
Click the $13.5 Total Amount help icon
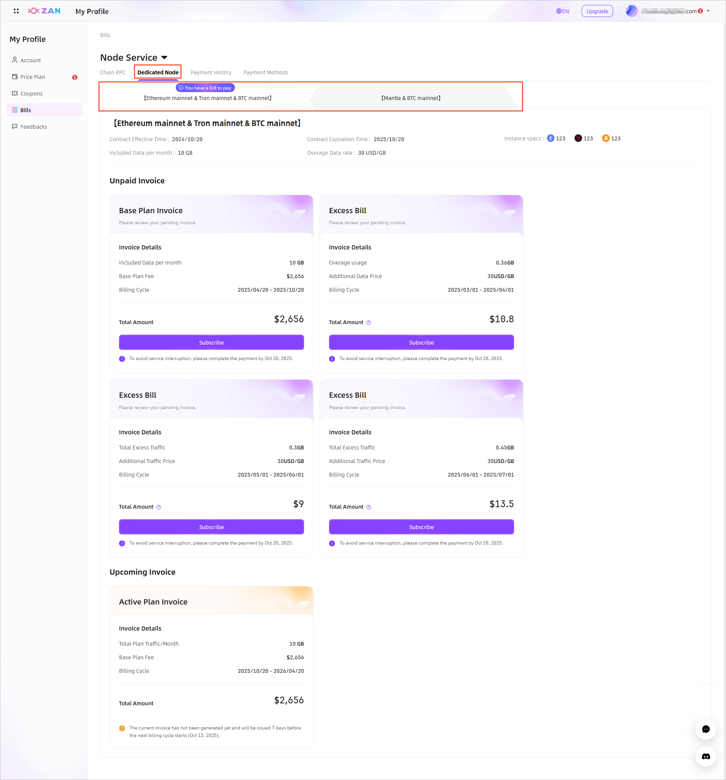pos(368,507)
